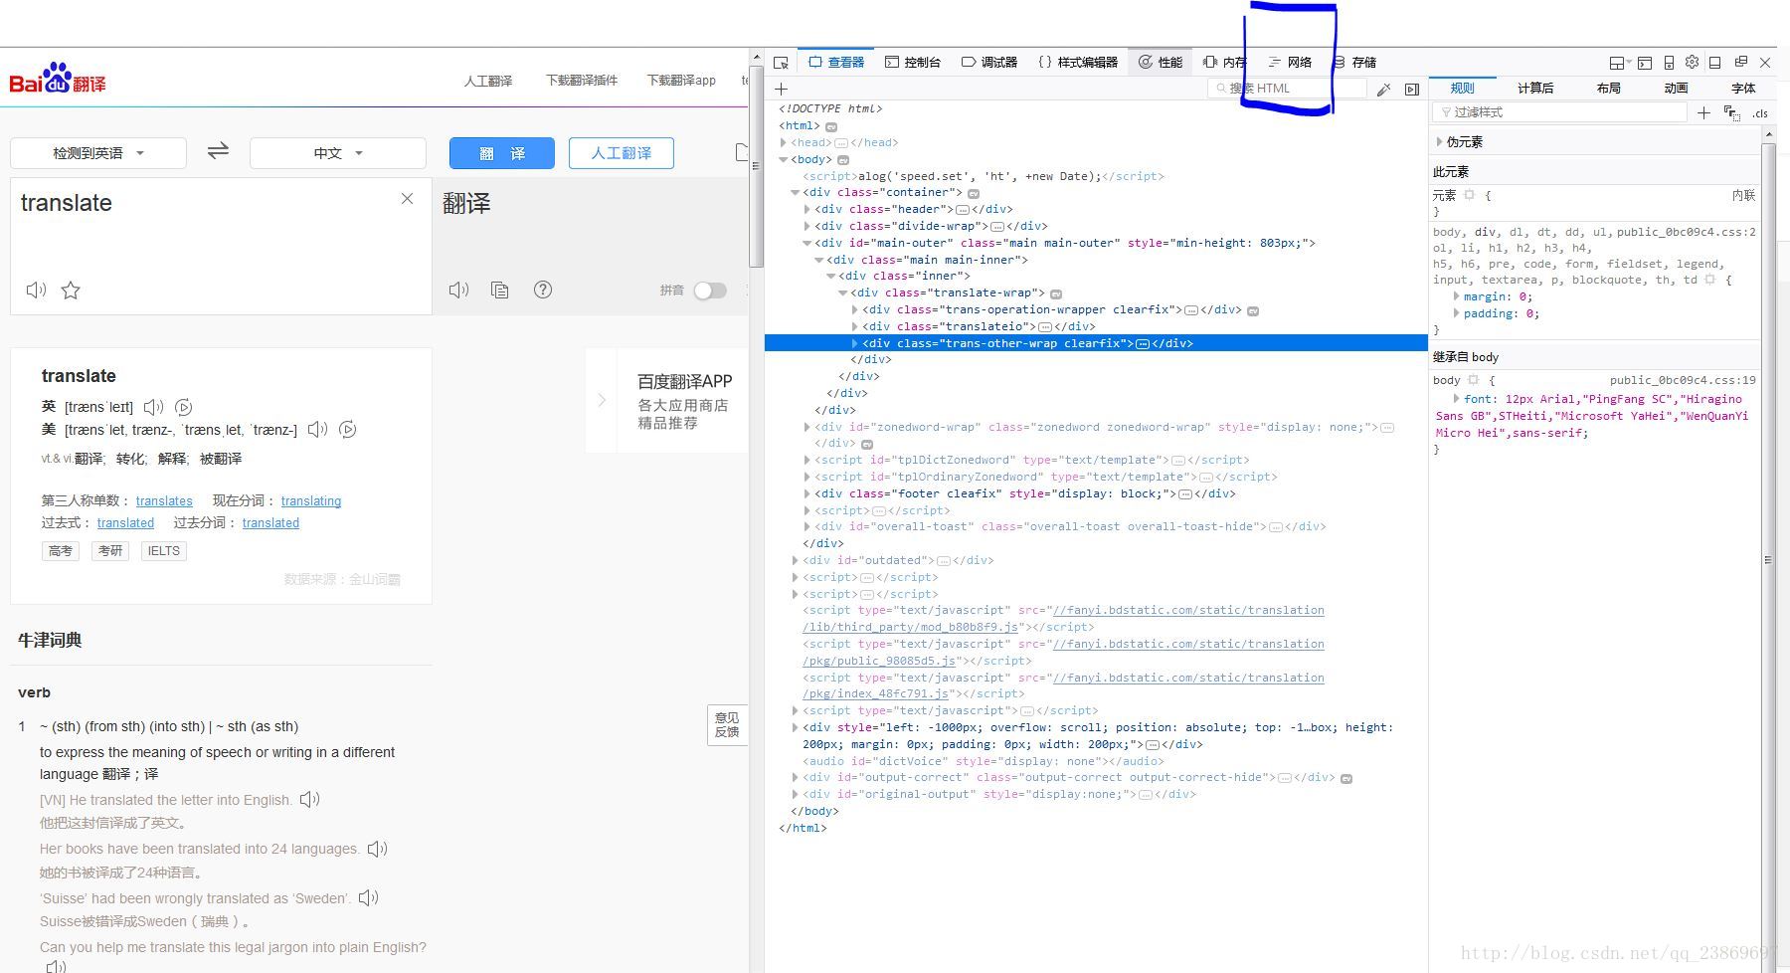Switch to the 布局 sidebar tab
Image resolution: width=1790 pixels, height=973 pixels.
point(1609,89)
